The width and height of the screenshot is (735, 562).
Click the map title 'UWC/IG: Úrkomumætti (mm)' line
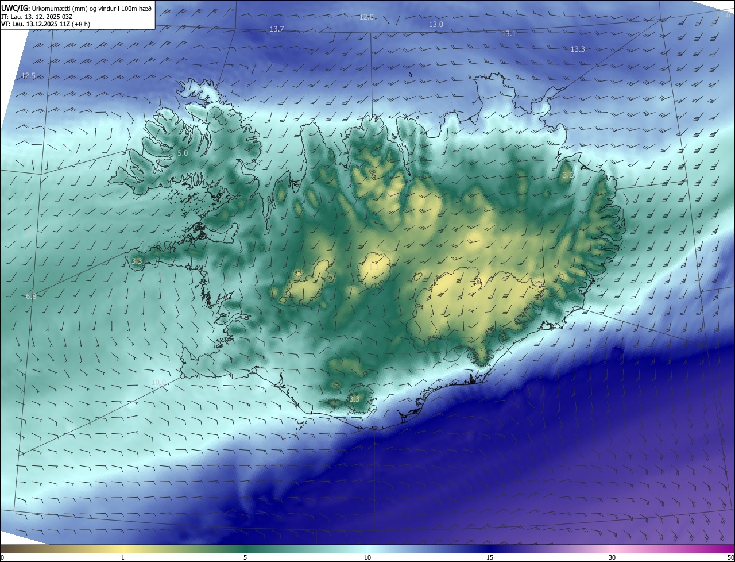pyautogui.click(x=76, y=8)
